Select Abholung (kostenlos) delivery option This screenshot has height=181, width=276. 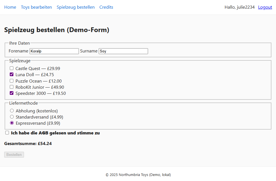pos(12,111)
